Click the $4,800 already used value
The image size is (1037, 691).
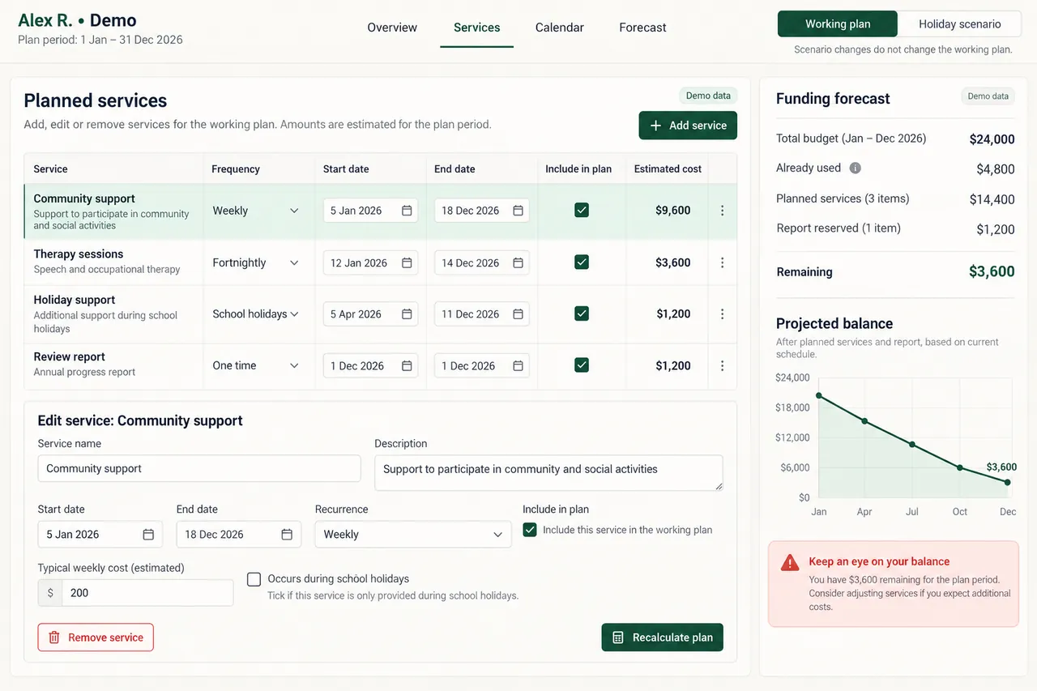996,169
